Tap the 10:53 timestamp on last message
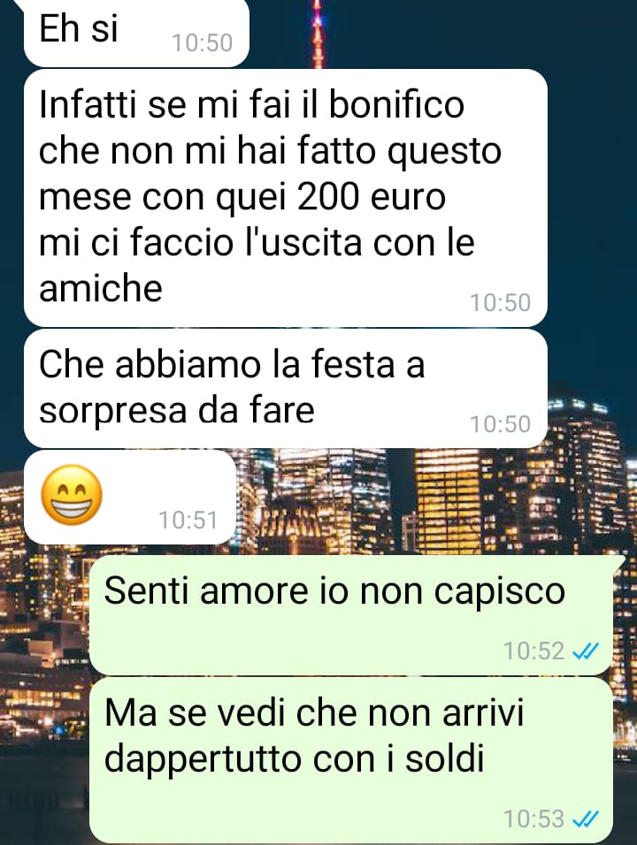637x845 pixels. coord(534,818)
